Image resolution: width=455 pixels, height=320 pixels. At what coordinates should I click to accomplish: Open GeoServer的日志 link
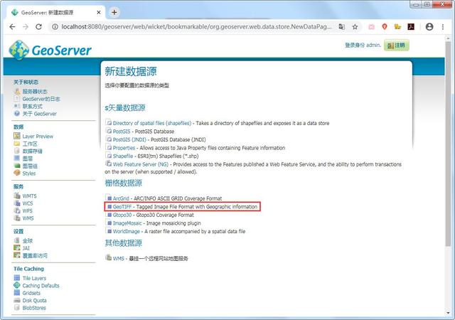(x=41, y=99)
